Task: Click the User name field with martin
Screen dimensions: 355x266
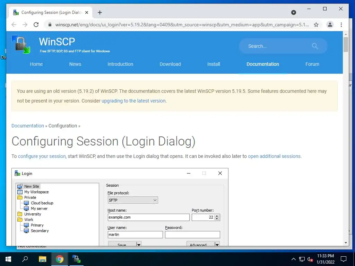Action: pos(135,234)
